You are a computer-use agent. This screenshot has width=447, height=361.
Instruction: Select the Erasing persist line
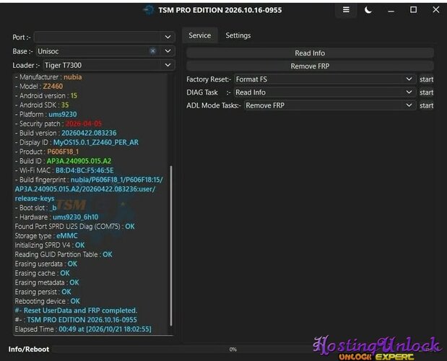43,292
